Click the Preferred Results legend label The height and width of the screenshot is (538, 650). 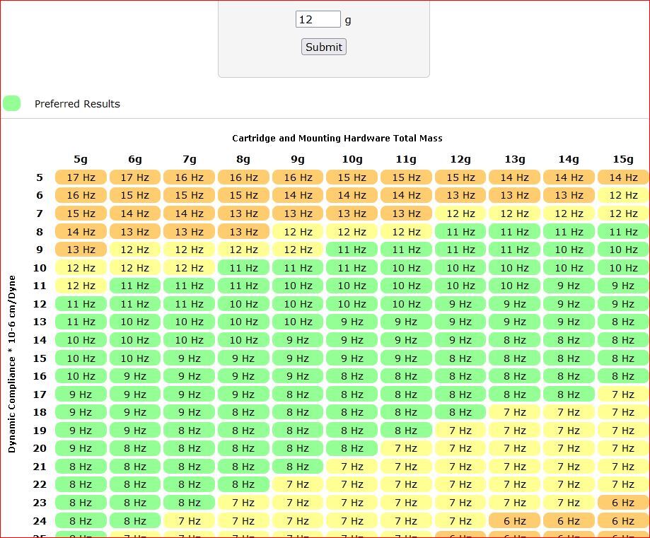click(77, 104)
